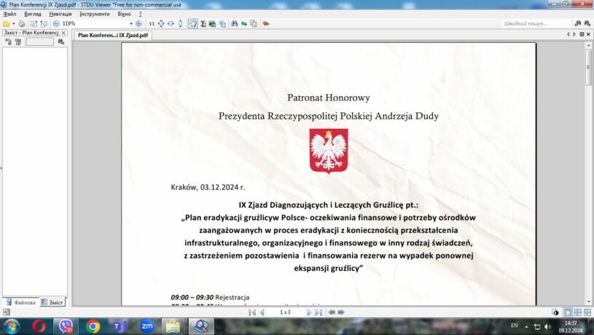
Task: Toggle the Fit Height view mode
Action: pyautogui.click(x=180, y=23)
